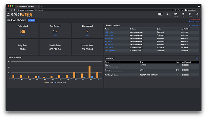Image resolution: width=207 pixels, height=119 pixels.
Task: Click the Inventory Stock column header
Action: coord(177,62)
